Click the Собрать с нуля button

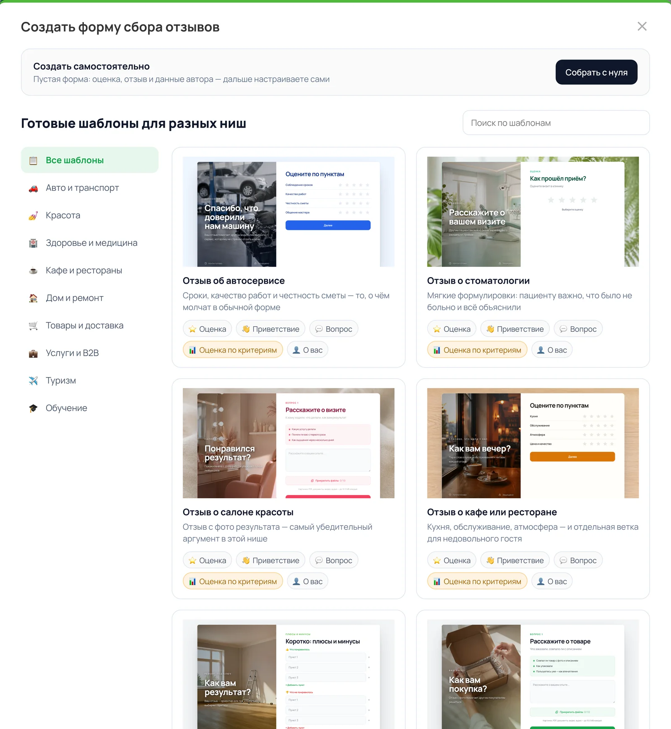pos(596,72)
